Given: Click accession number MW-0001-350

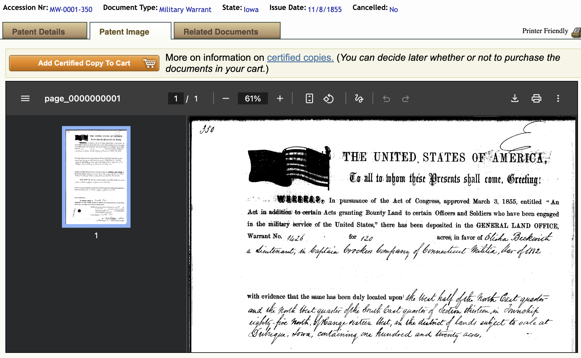Looking at the screenshot, I should point(71,9).
